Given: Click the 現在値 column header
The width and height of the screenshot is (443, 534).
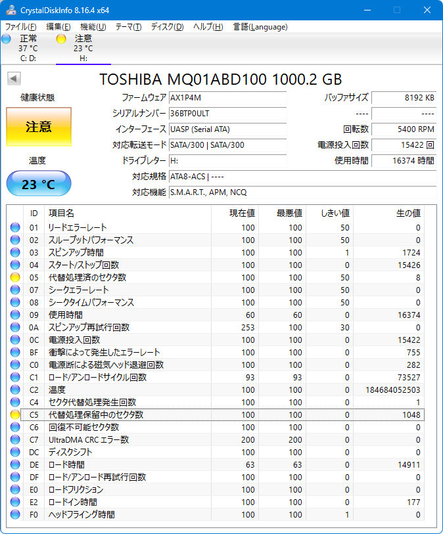Looking at the screenshot, I should coord(235,213).
